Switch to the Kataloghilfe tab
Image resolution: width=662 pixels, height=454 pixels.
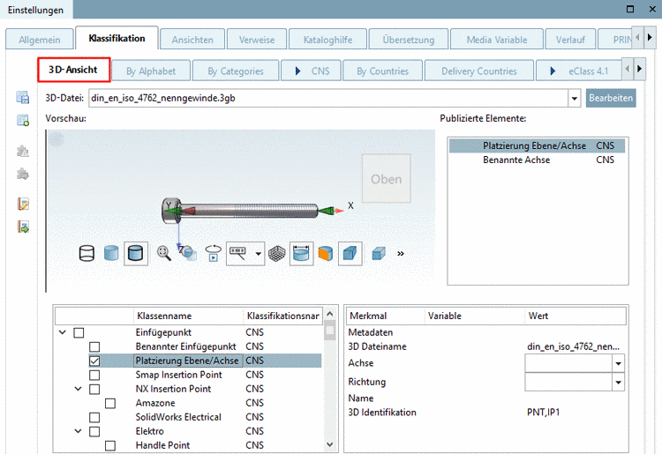coord(327,40)
